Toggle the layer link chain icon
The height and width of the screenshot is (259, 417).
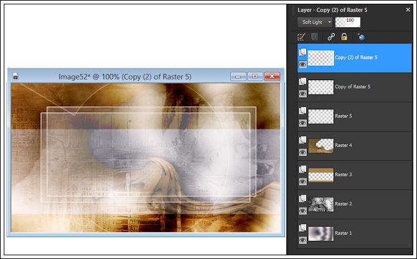(x=331, y=37)
